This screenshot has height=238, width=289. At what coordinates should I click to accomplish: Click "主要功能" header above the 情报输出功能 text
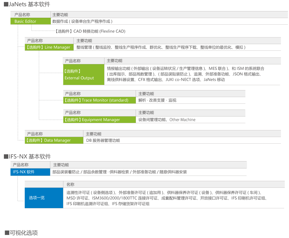(x=114, y=61)
